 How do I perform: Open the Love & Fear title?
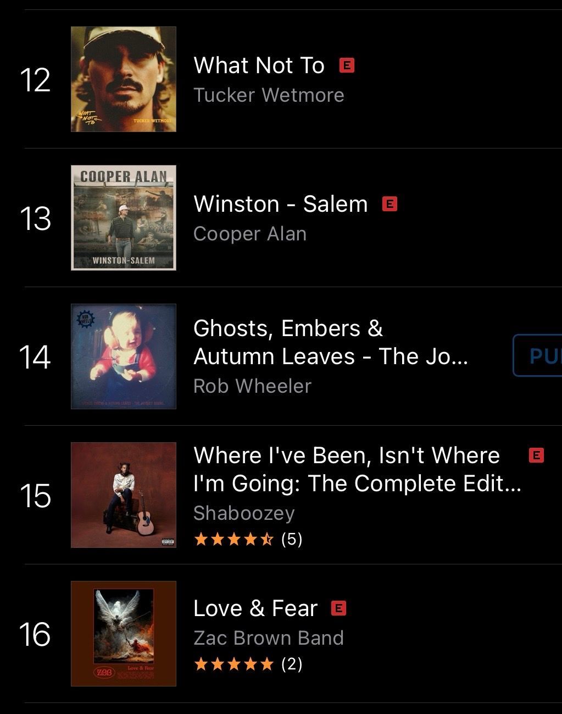[255, 608]
